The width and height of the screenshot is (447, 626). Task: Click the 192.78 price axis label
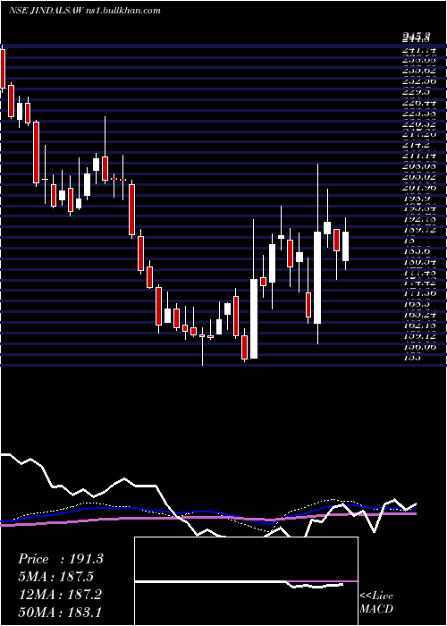point(418,220)
